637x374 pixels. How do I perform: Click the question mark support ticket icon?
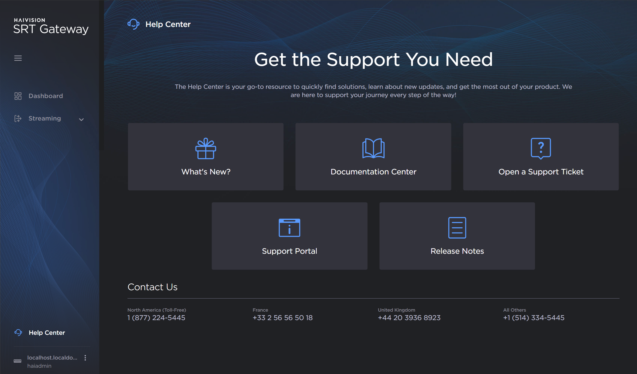(541, 149)
